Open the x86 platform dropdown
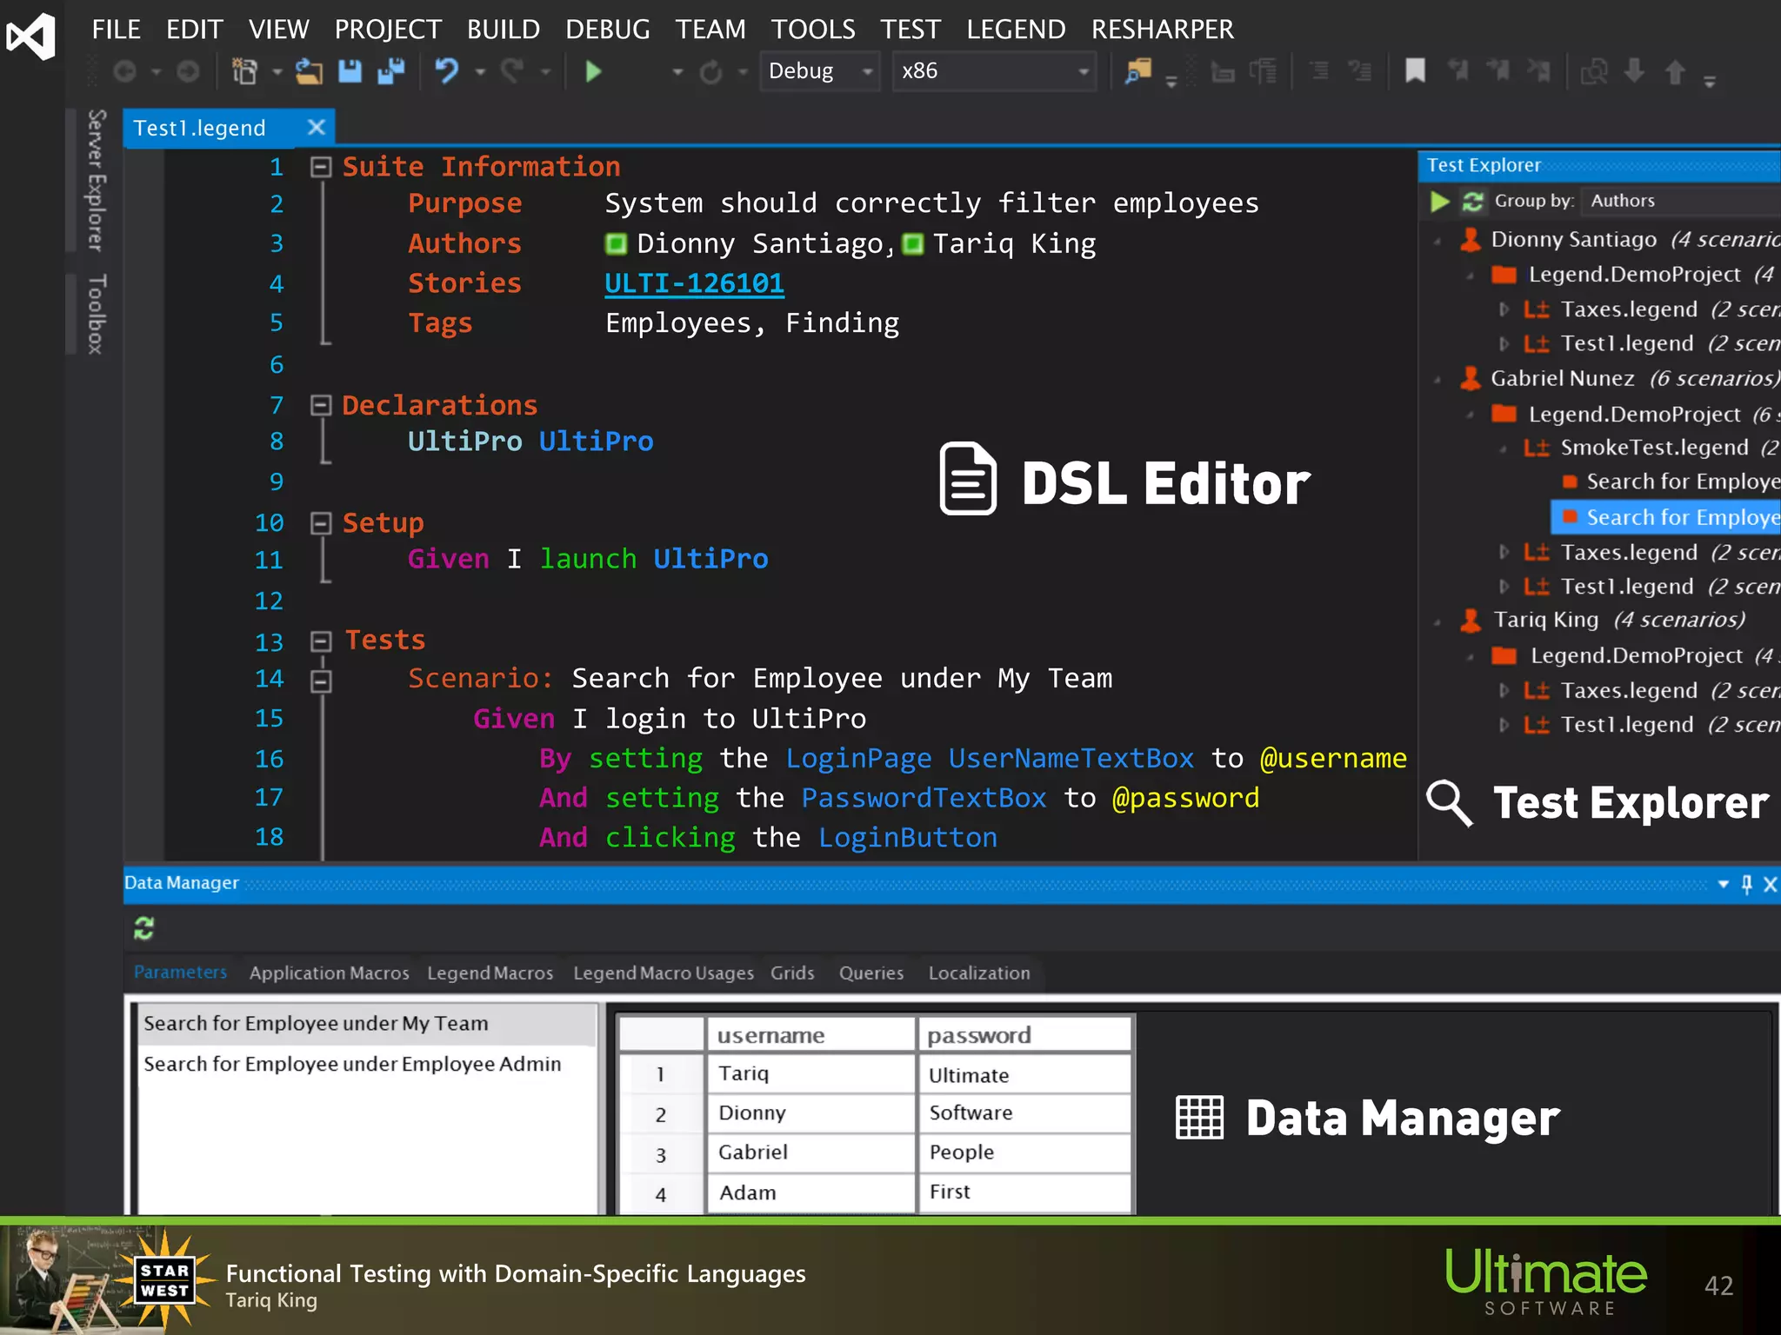1781x1335 pixels. [x=994, y=71]
